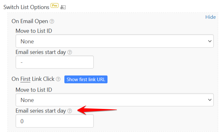The height and width of the screenshot is (133, 220).
Task: Focus the start day field containing a dash
Action: click(x=55, y=62)
